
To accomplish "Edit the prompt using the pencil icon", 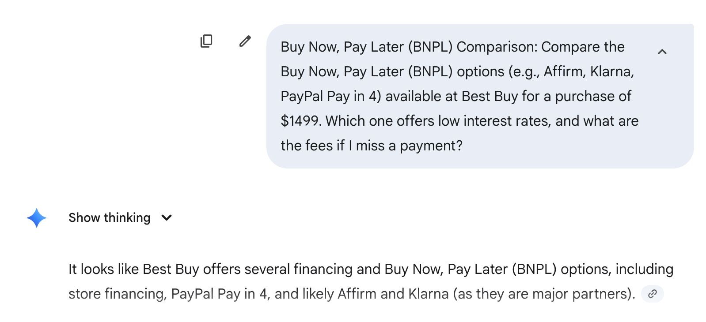I will coord(245,41).
